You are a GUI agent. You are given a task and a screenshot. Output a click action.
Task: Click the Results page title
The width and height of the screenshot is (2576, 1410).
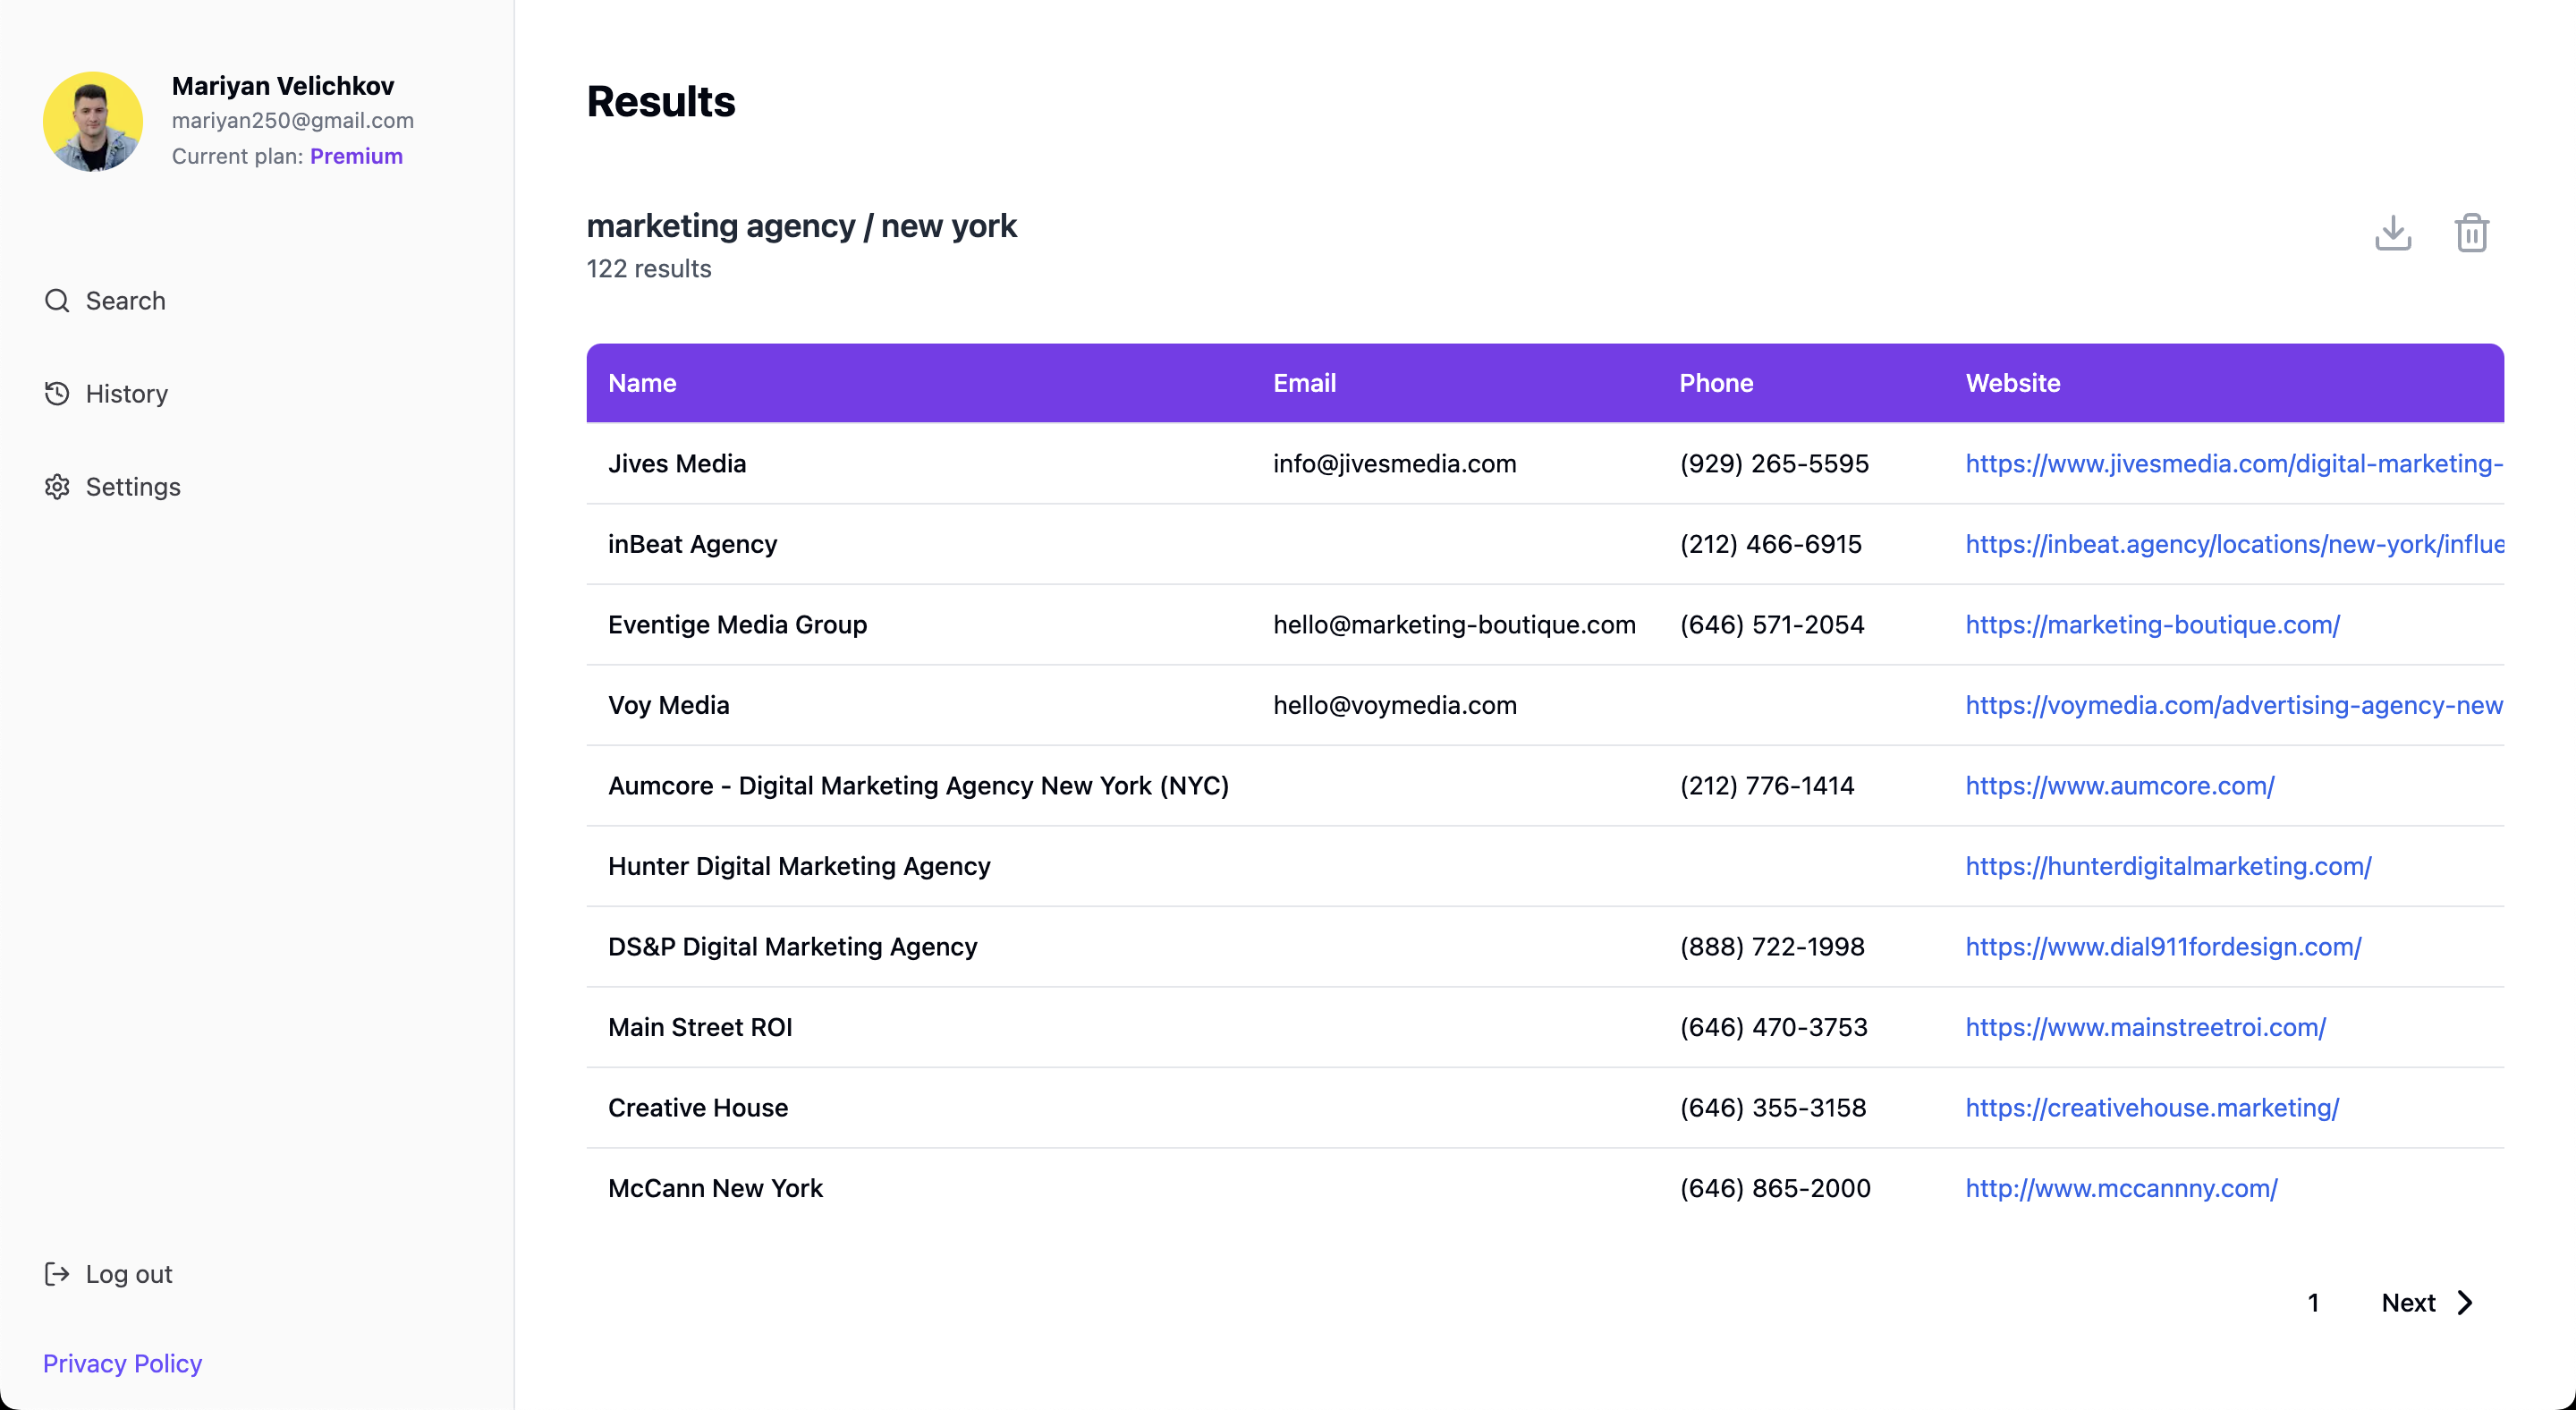click(661, 102)
